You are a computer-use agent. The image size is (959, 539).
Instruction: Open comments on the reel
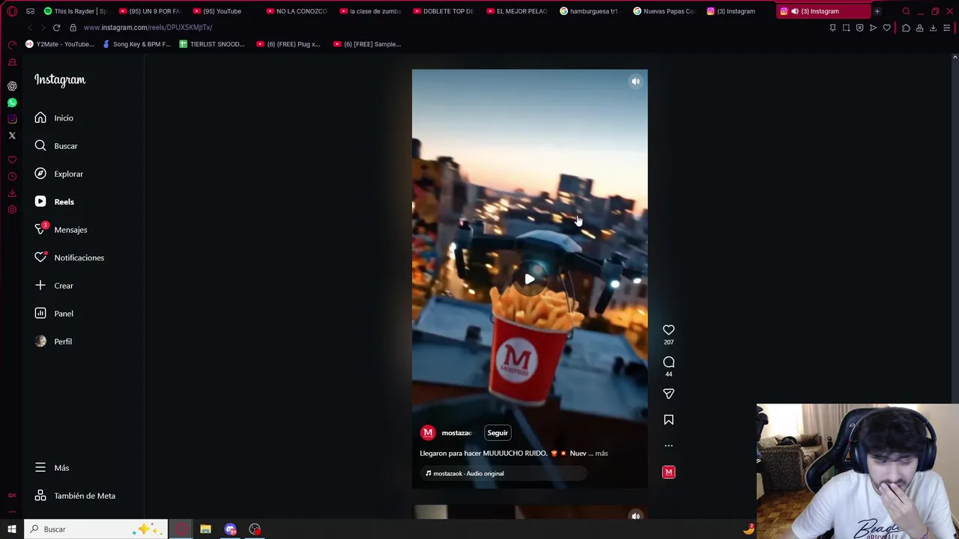[x=668, y=362]
